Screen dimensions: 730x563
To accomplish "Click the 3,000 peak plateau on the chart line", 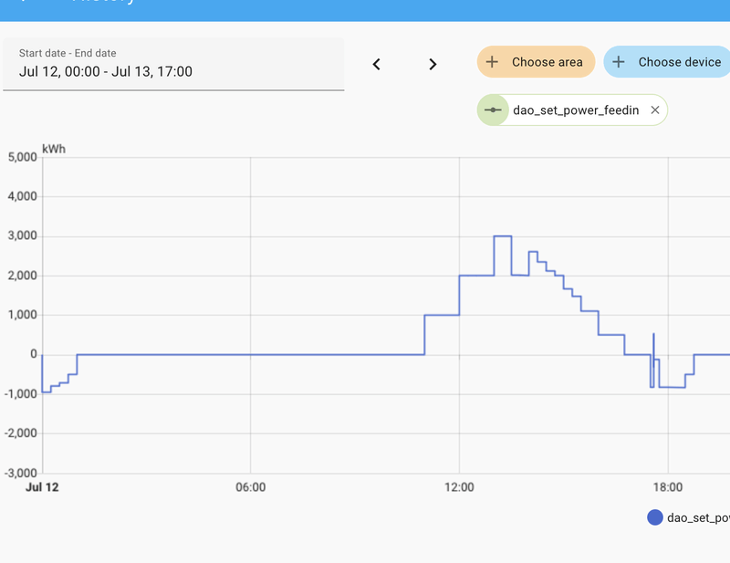I will (x=502, y=236).
